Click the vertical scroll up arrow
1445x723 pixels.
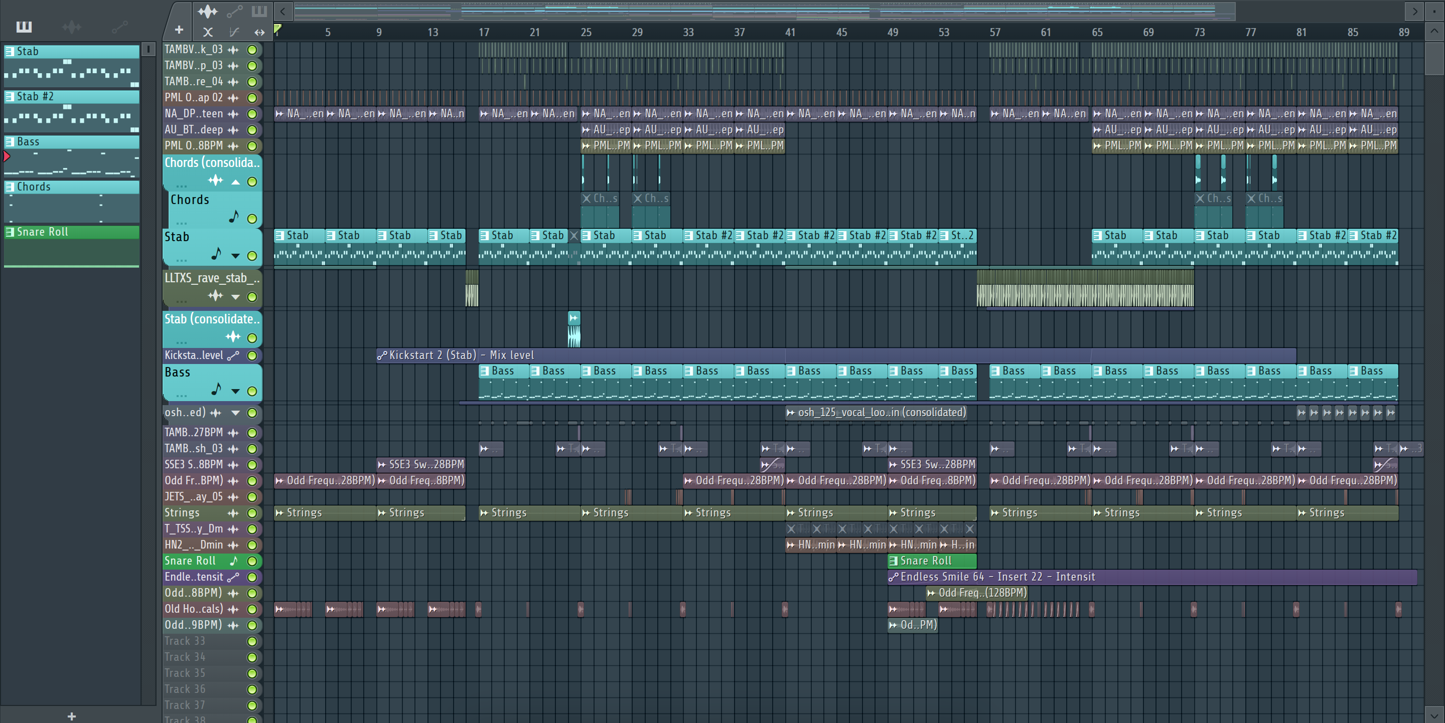tap(1434, 31)
